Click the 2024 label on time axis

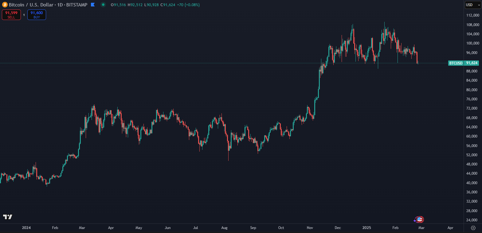pyautogui.click(x=26, y=228)
